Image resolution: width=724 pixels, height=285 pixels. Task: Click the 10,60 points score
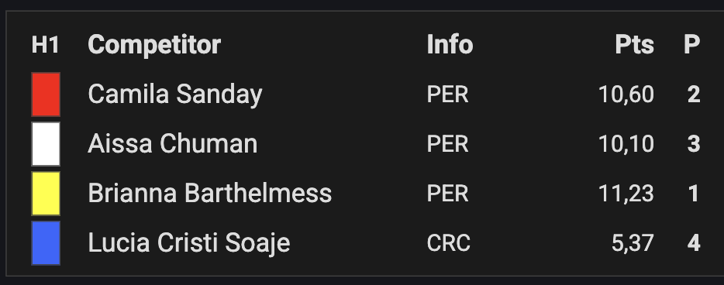click(626, 95)
